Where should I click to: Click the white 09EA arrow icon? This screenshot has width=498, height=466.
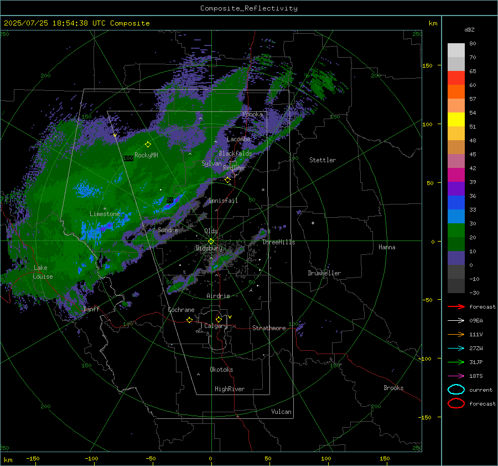tap(456, 321)
